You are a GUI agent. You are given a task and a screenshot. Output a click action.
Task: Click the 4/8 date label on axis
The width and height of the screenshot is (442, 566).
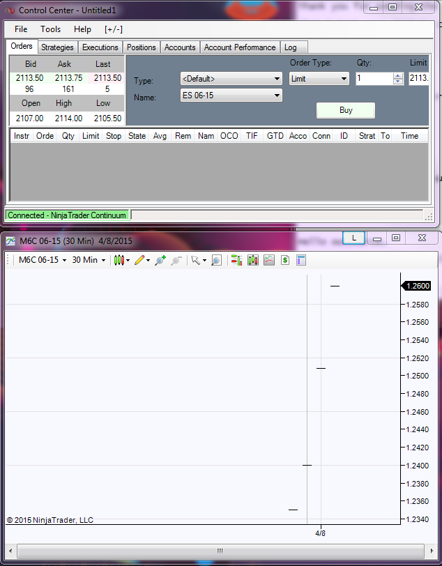point(320,533)
